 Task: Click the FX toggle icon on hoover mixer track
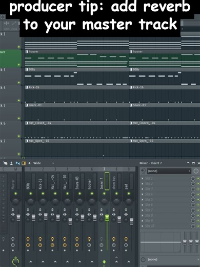click(x=89, y=239)
